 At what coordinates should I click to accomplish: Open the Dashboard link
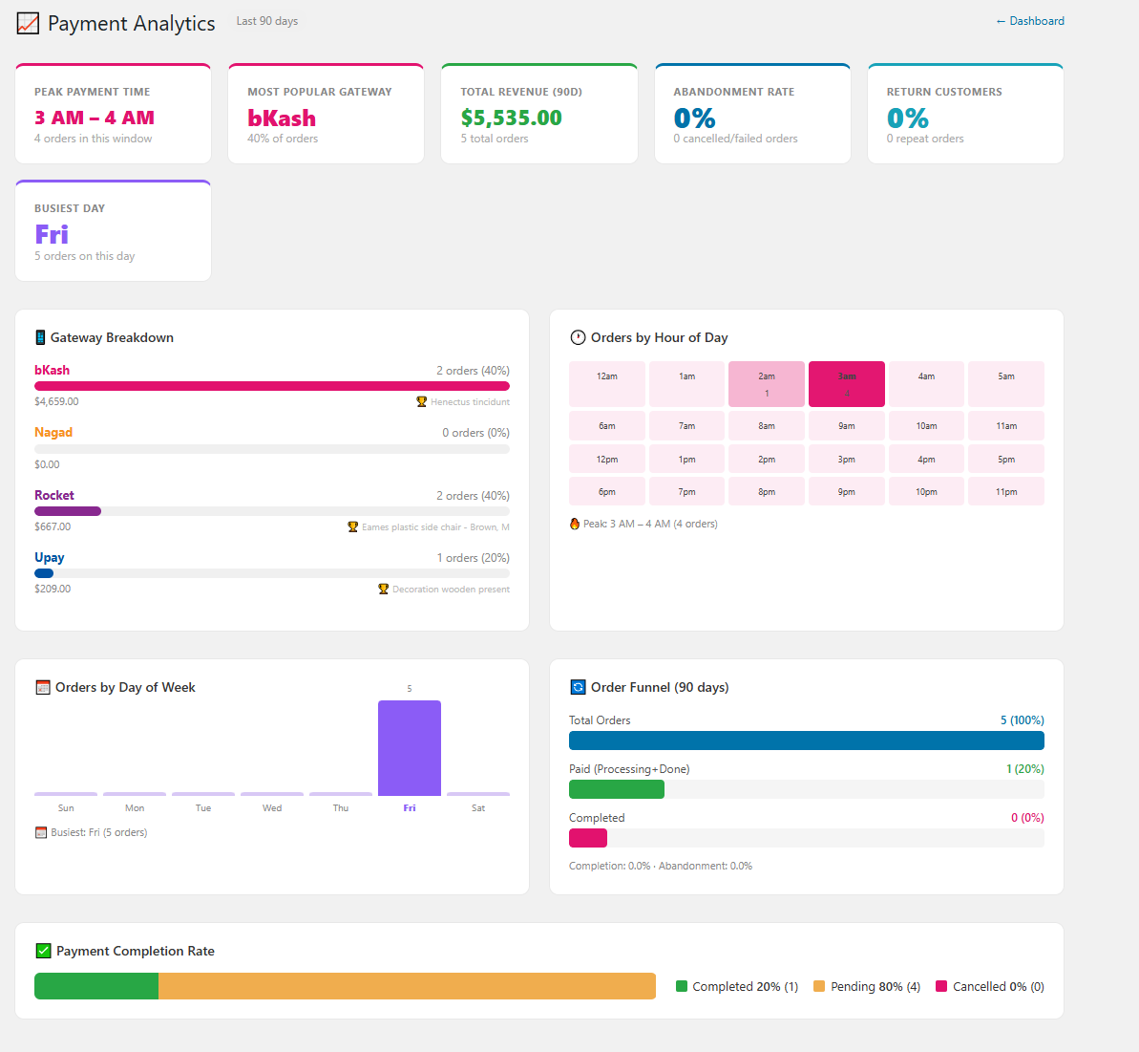click(x=1030, y=20)
